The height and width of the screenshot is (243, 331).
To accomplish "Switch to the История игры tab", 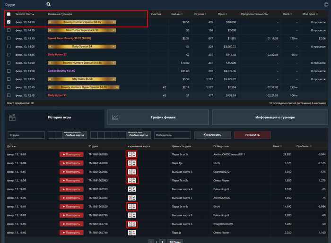I will [x=54, y=118].
